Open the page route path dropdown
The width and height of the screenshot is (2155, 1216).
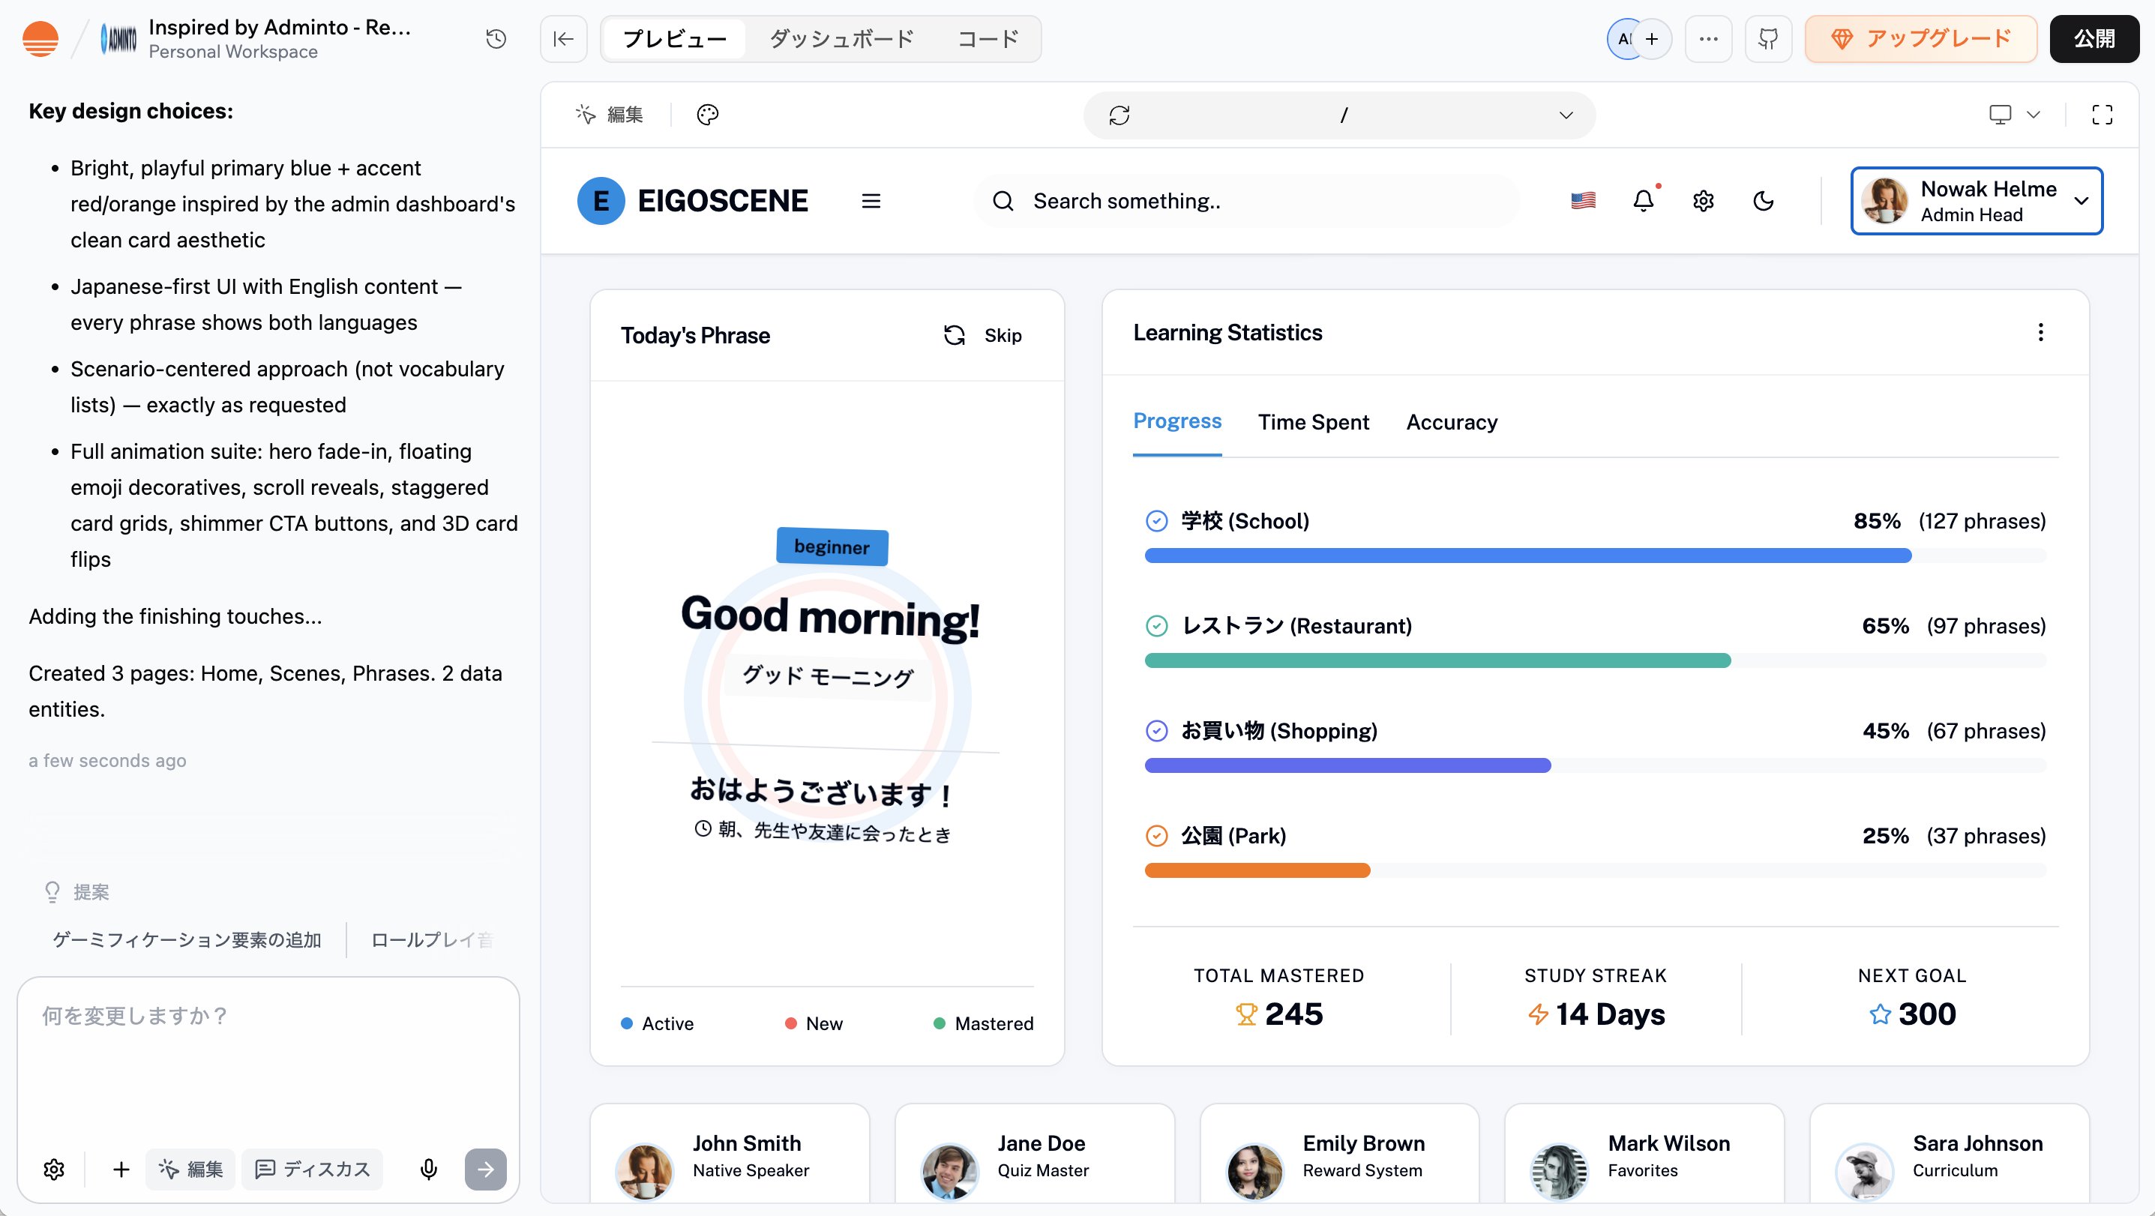(1564, 115)
